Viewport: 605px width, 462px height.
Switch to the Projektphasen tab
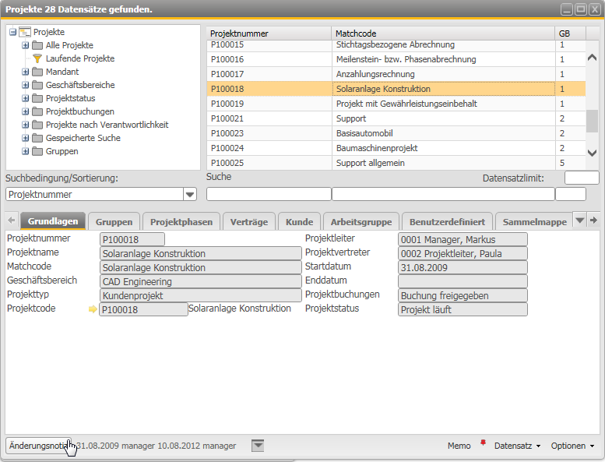(x=181, y=222)
